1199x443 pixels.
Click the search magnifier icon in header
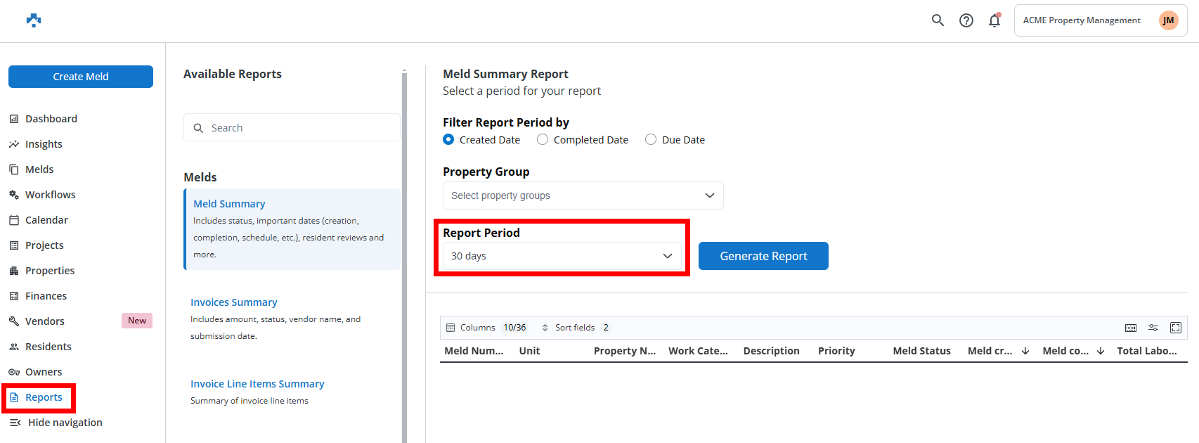938,20
